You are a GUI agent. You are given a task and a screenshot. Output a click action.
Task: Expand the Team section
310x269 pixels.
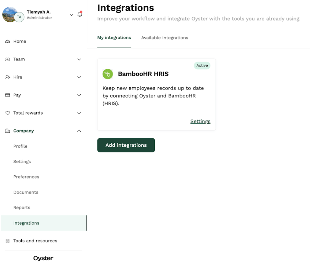(x=79, y=59)
